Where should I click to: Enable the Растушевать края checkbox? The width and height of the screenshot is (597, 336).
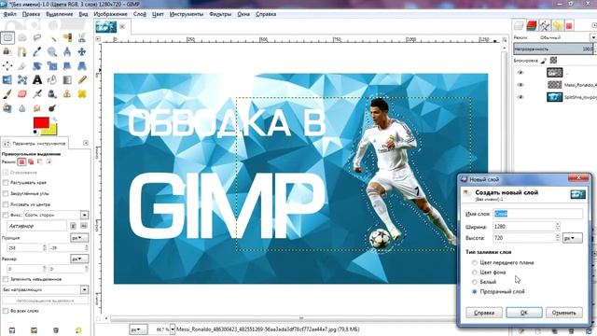tap(6, 183)
